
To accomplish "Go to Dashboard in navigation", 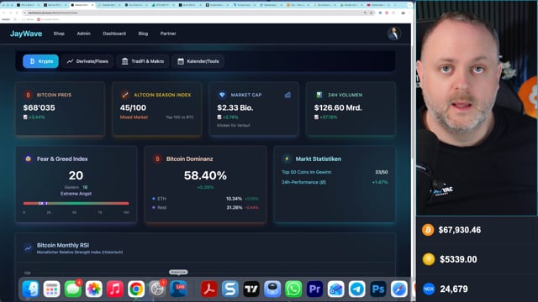I will 114,34.
